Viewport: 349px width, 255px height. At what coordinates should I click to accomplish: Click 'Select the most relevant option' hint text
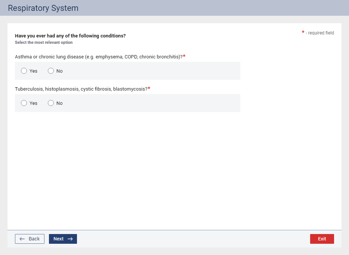[44, 43]
